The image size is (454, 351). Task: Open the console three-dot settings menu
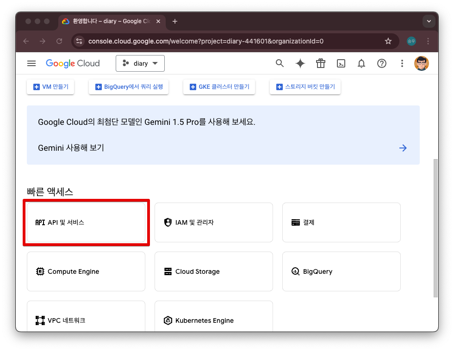click(402, 63)
